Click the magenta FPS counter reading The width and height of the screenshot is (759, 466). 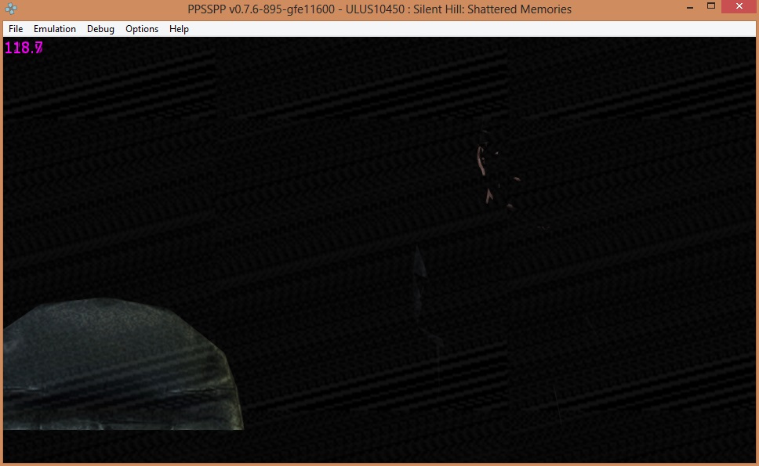(24, 48)
